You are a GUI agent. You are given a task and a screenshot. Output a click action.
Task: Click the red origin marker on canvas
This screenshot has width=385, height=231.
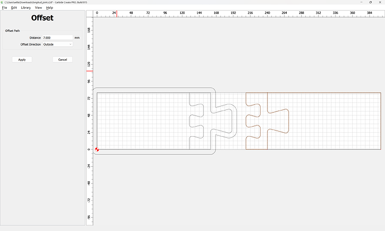(x=97, y=149)
